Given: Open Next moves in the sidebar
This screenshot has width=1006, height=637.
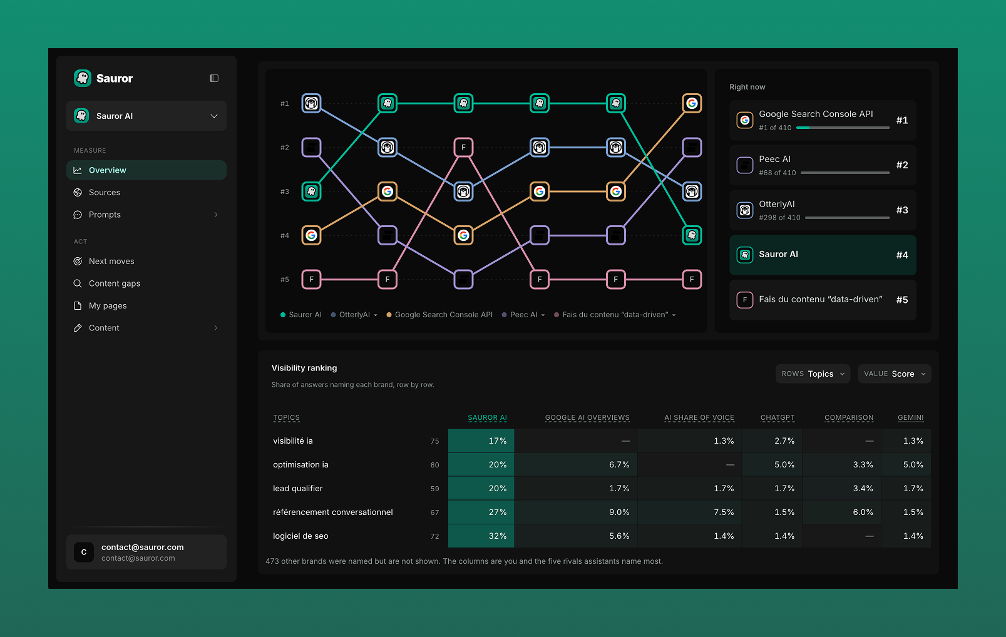Looking at the screenshot, I should (146, 261).
